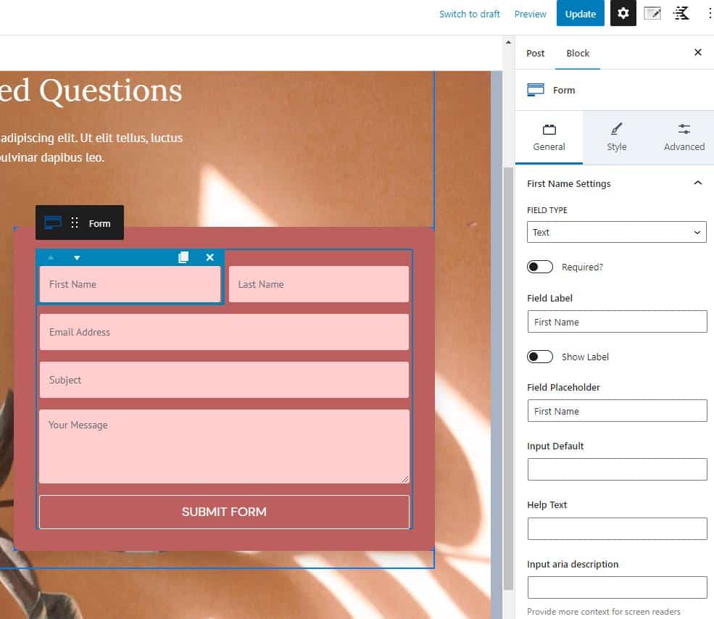
Task: Move the First Name field up with the arrow
Action: coord(51,258)
